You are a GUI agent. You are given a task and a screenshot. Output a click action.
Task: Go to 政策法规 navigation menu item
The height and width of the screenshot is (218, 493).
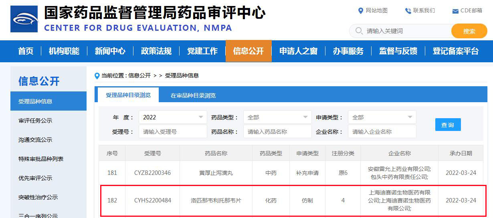point(156,51)
